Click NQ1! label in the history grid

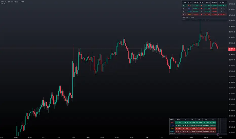[172, 122]
